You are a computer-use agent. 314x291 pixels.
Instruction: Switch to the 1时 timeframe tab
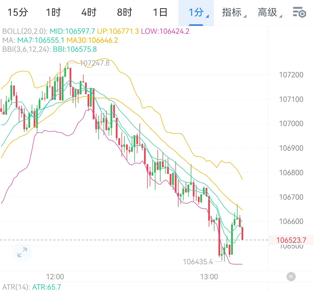(x=53, y=13)
